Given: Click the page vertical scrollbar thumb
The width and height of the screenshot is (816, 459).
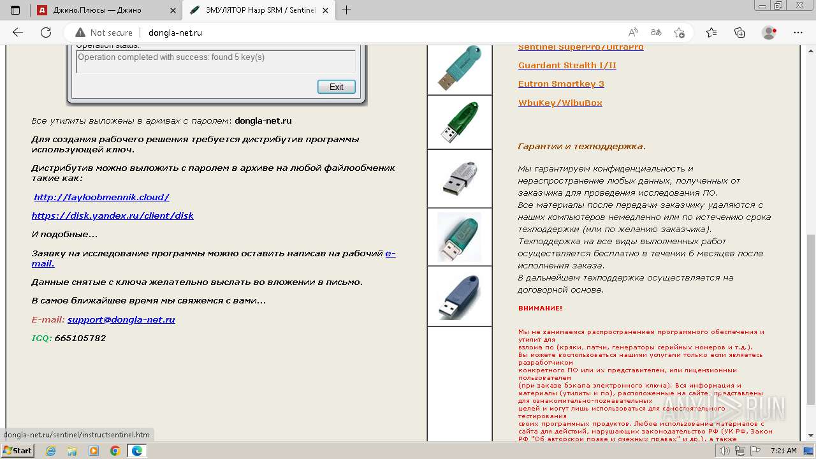Looking at the screenshot, I should pos(810,319).
